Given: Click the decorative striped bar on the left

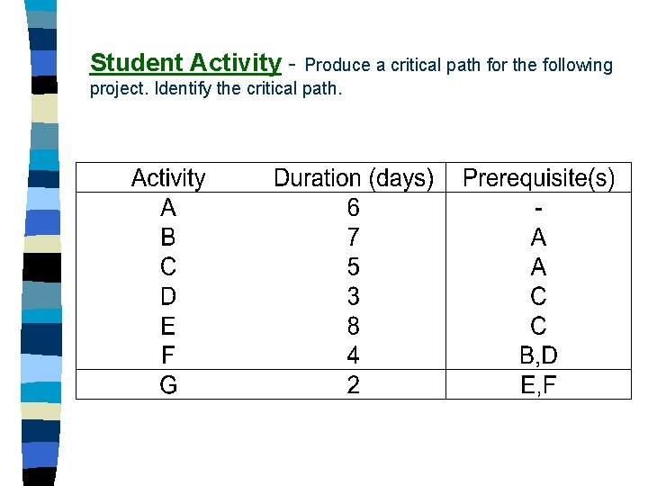Looking at the screenshot, I should coord(43,243).
